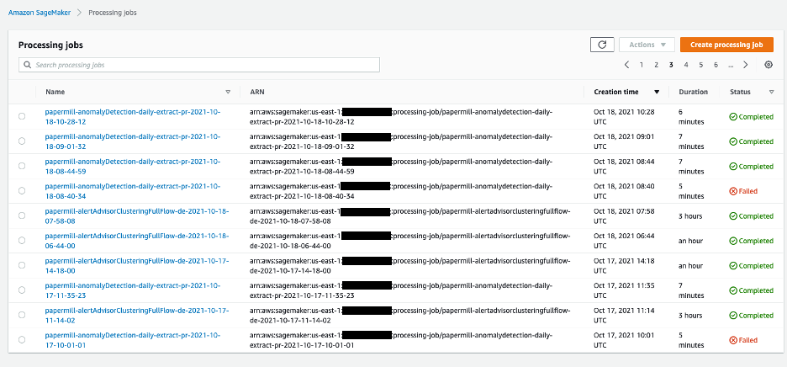Click Processing jobs breadcrumb text
The width and height of the screenshot is (787, 367).
coord(113,13)
